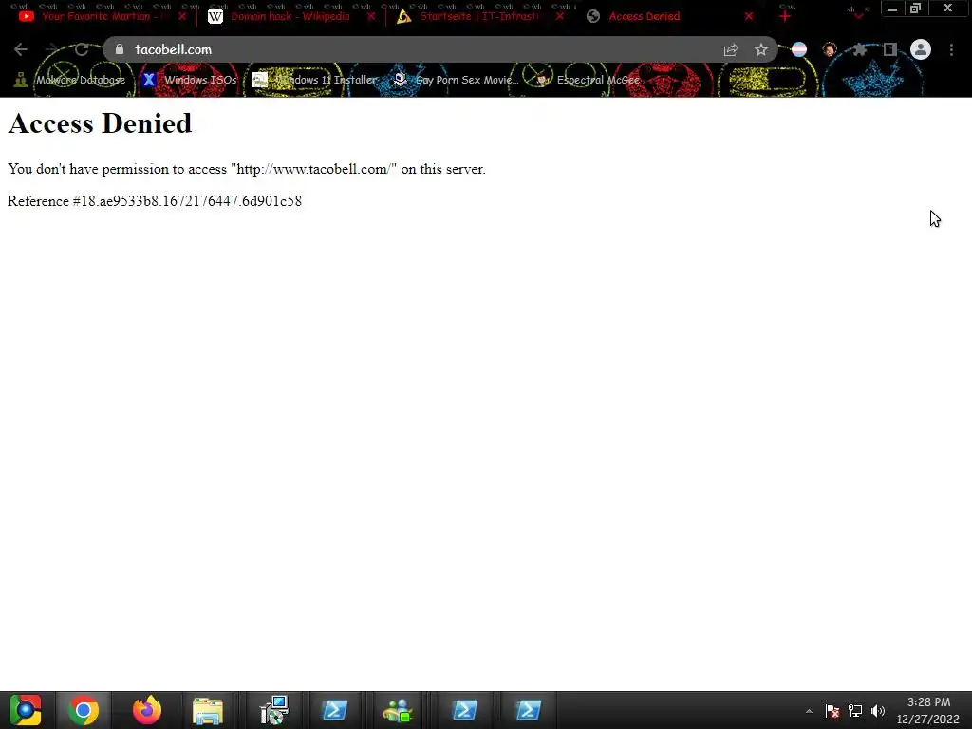Open the Start menu button
Viewport: 972px width, 729px height.
(26, 710)
